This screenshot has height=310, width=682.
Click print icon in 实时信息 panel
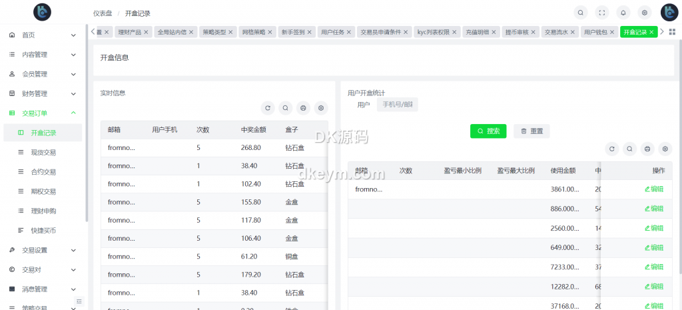(x=303, y=108)
